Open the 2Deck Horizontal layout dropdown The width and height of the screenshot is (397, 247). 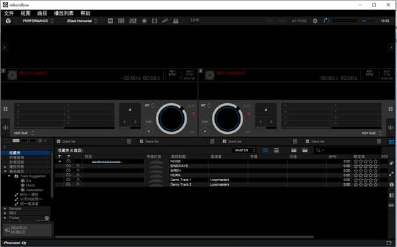click(x=82, y=21)
